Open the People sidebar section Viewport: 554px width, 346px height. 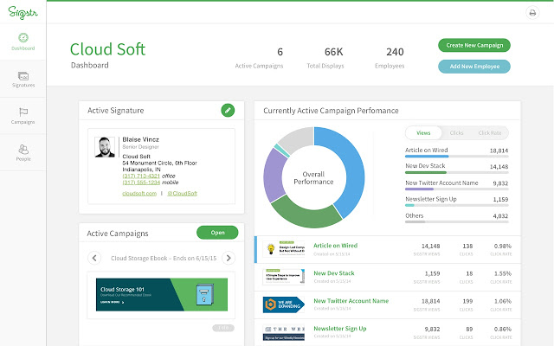click(23, 152)
